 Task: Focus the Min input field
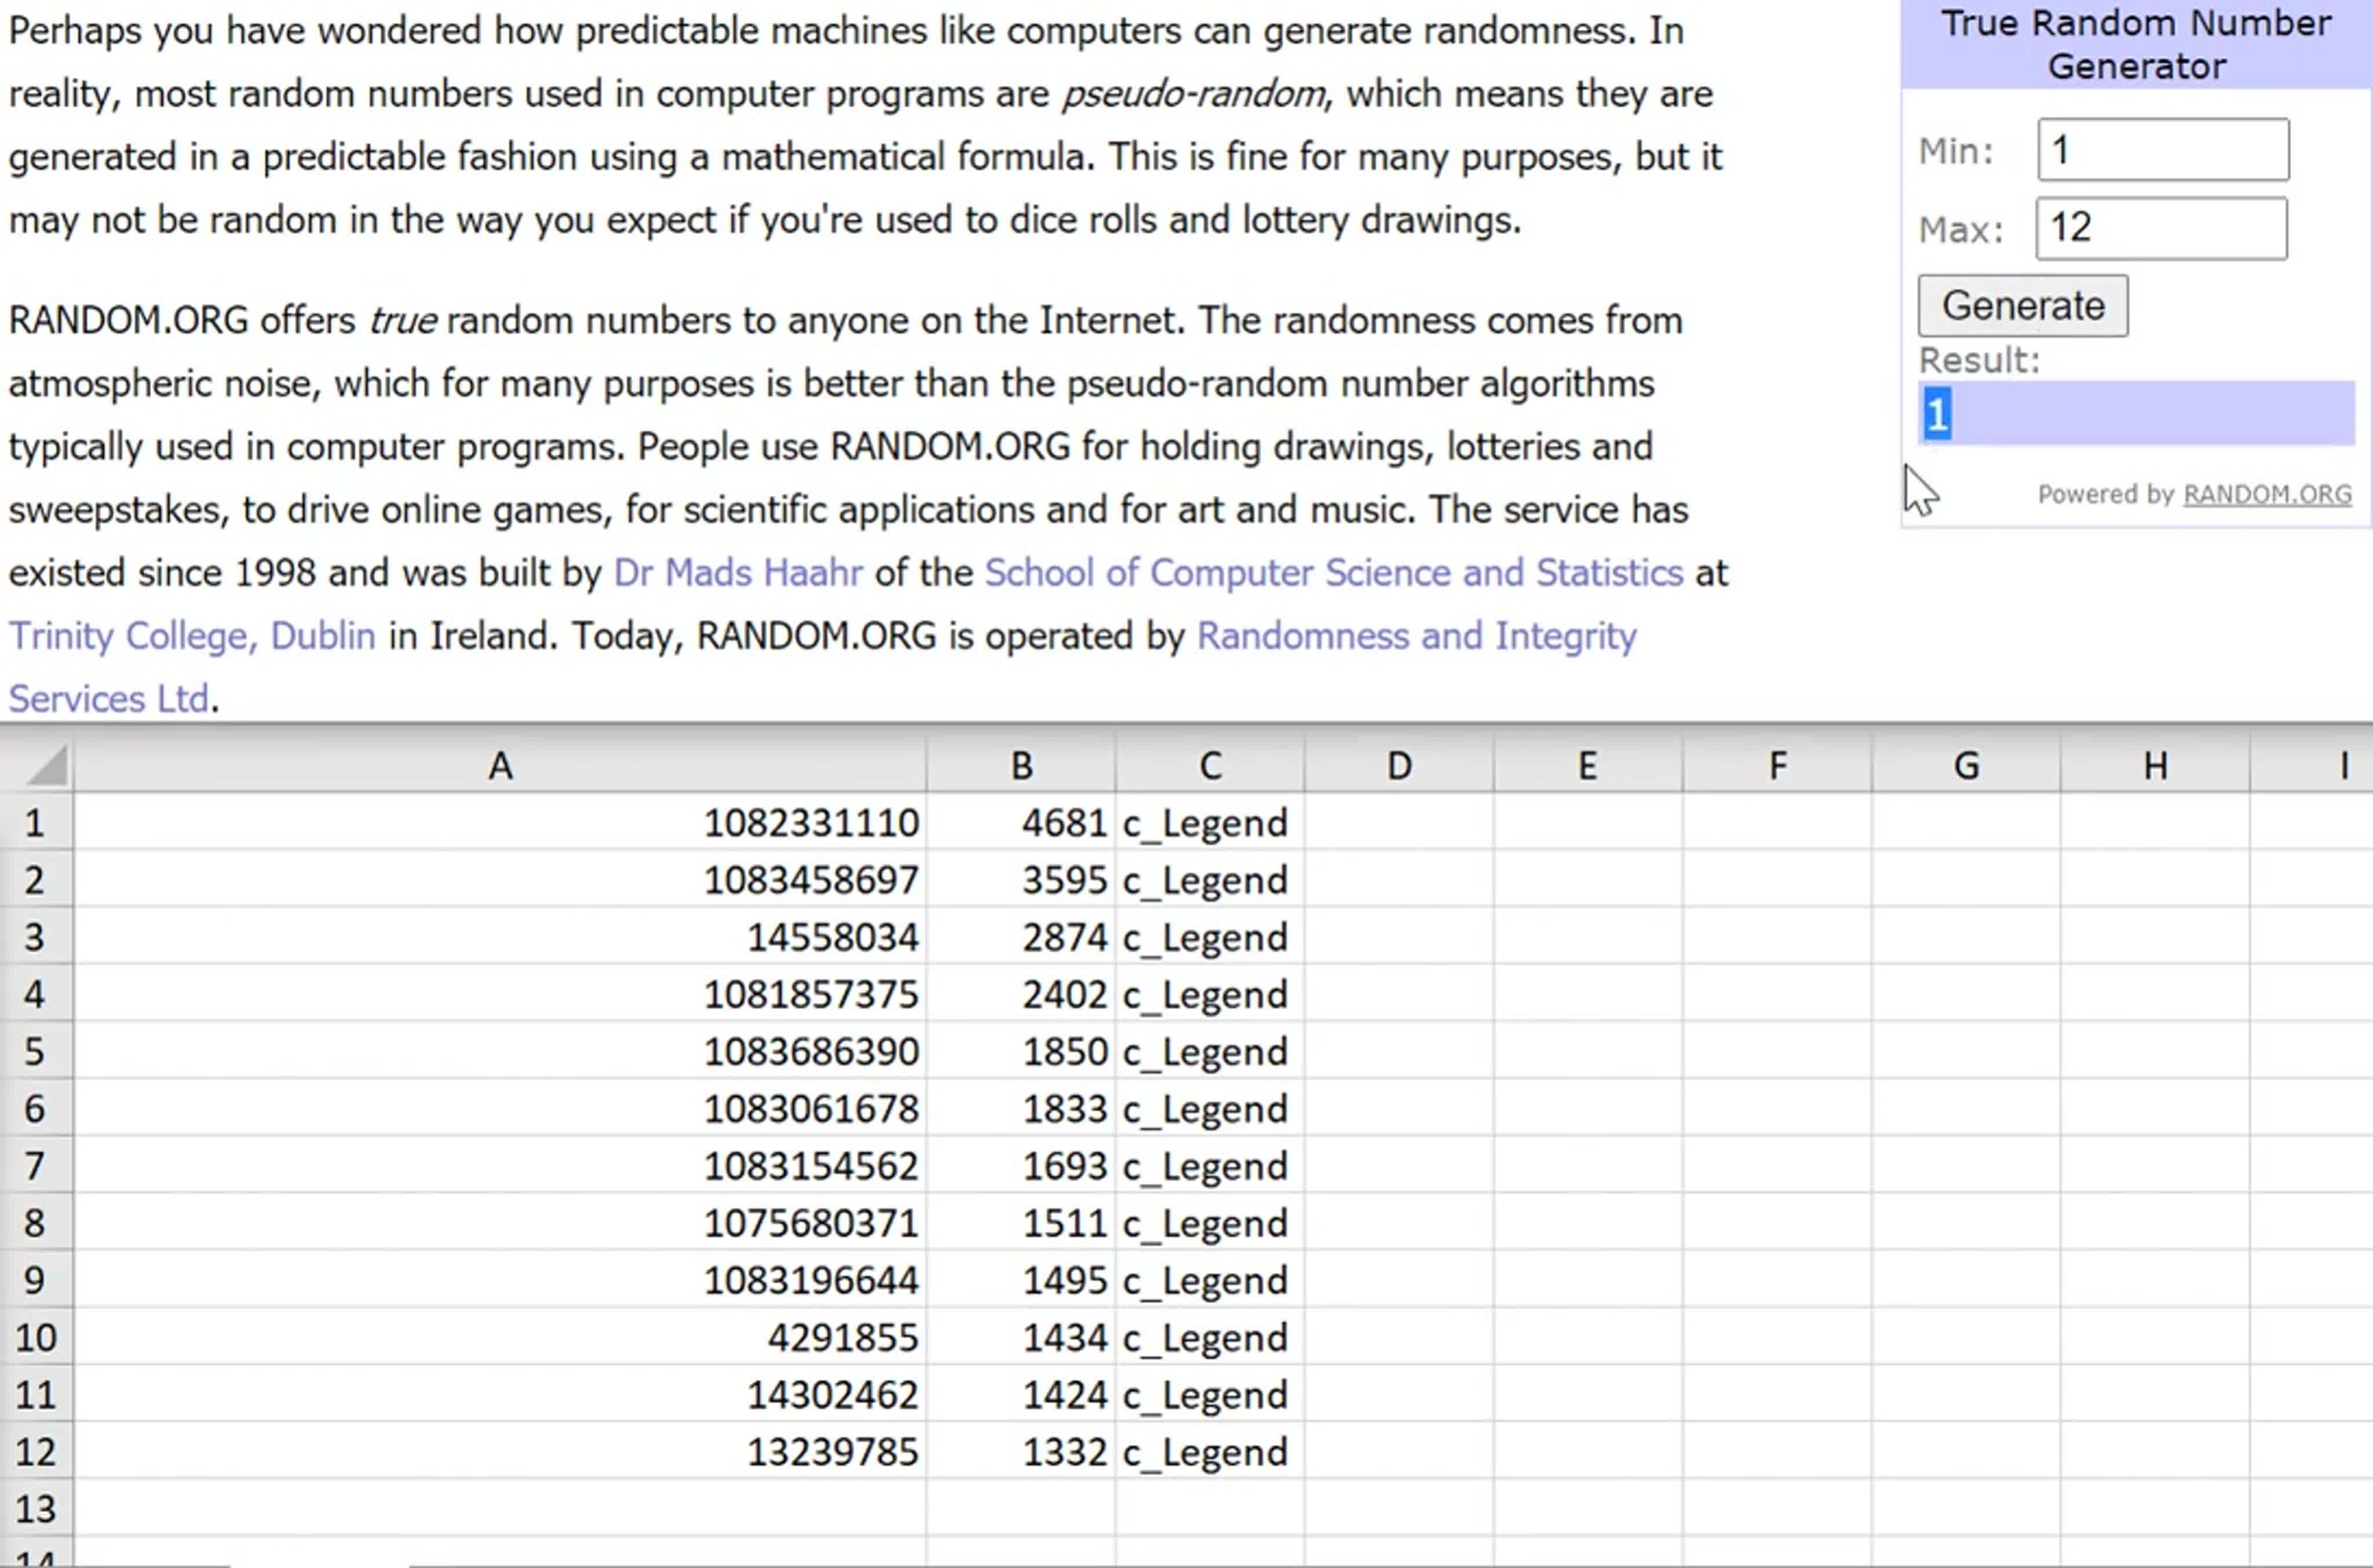point(2163,150)
